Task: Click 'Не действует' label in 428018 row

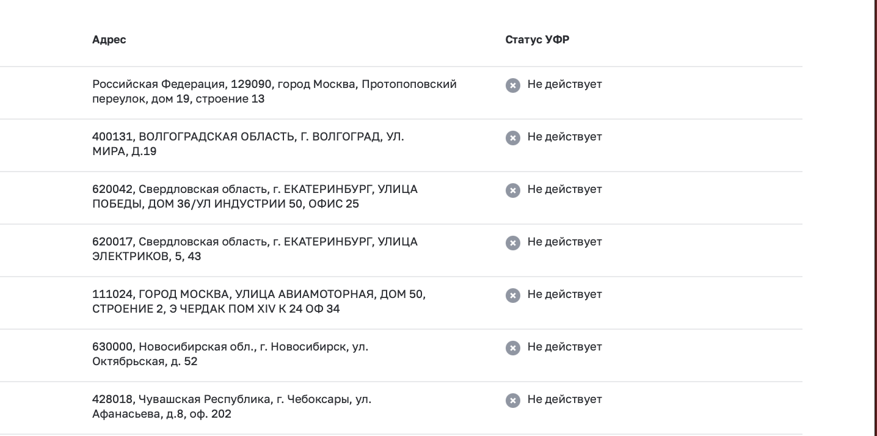Action: pyautogui.click(x=565, y=399)
